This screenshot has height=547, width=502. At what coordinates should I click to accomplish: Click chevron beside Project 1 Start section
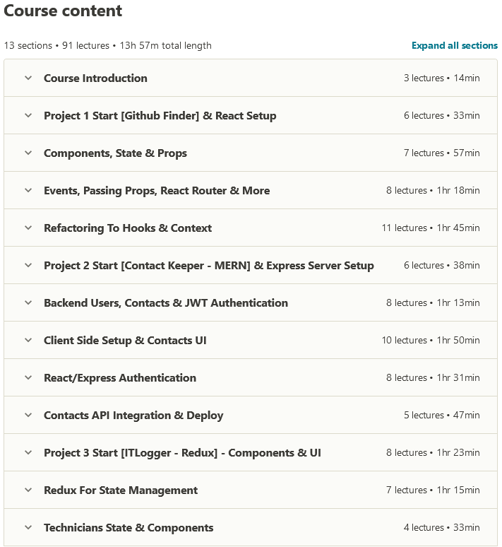click(28, 116)
